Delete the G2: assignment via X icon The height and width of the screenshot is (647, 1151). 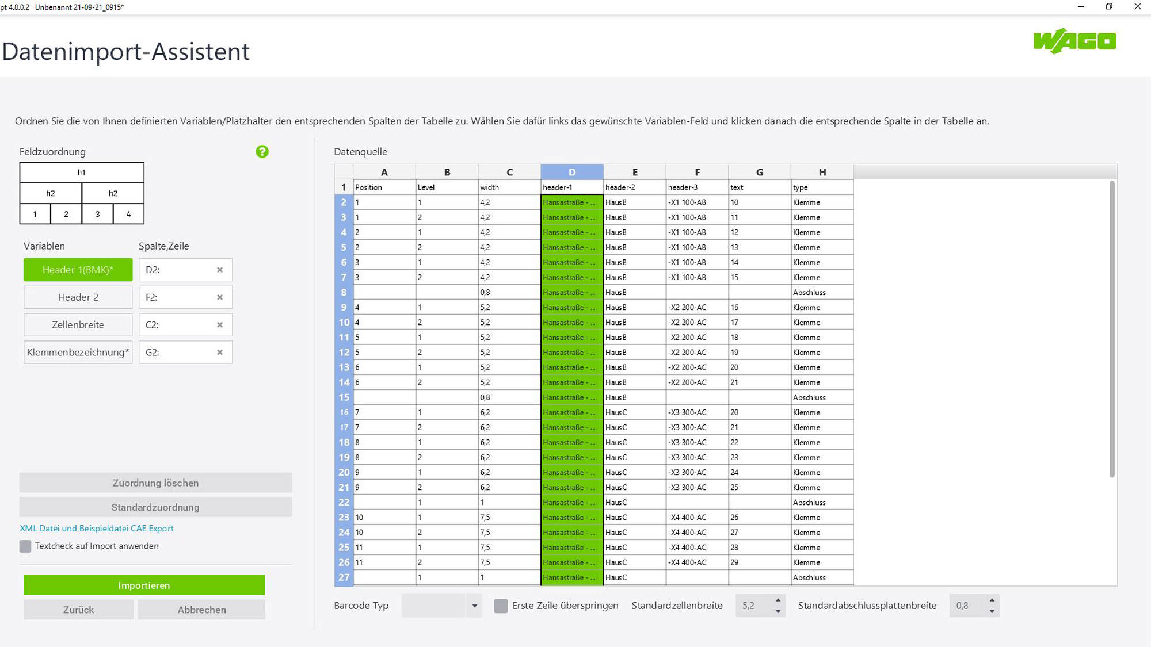point(220,353)
